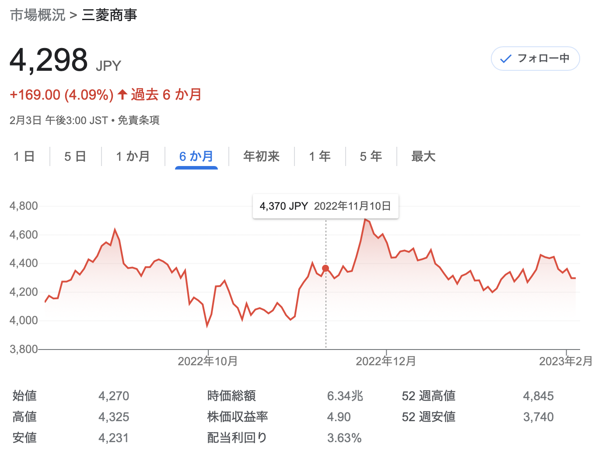This screenshot has height=450, width=595.
Task: Select the 5 日 range tab
Action: (x=75, y=156)
